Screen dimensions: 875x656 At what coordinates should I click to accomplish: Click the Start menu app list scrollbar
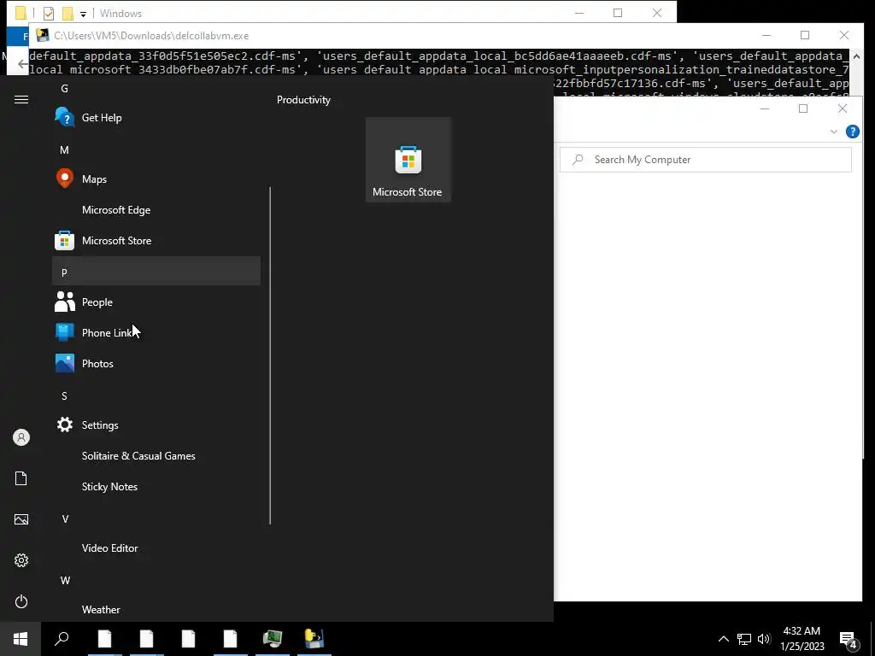tap(270, 355)
